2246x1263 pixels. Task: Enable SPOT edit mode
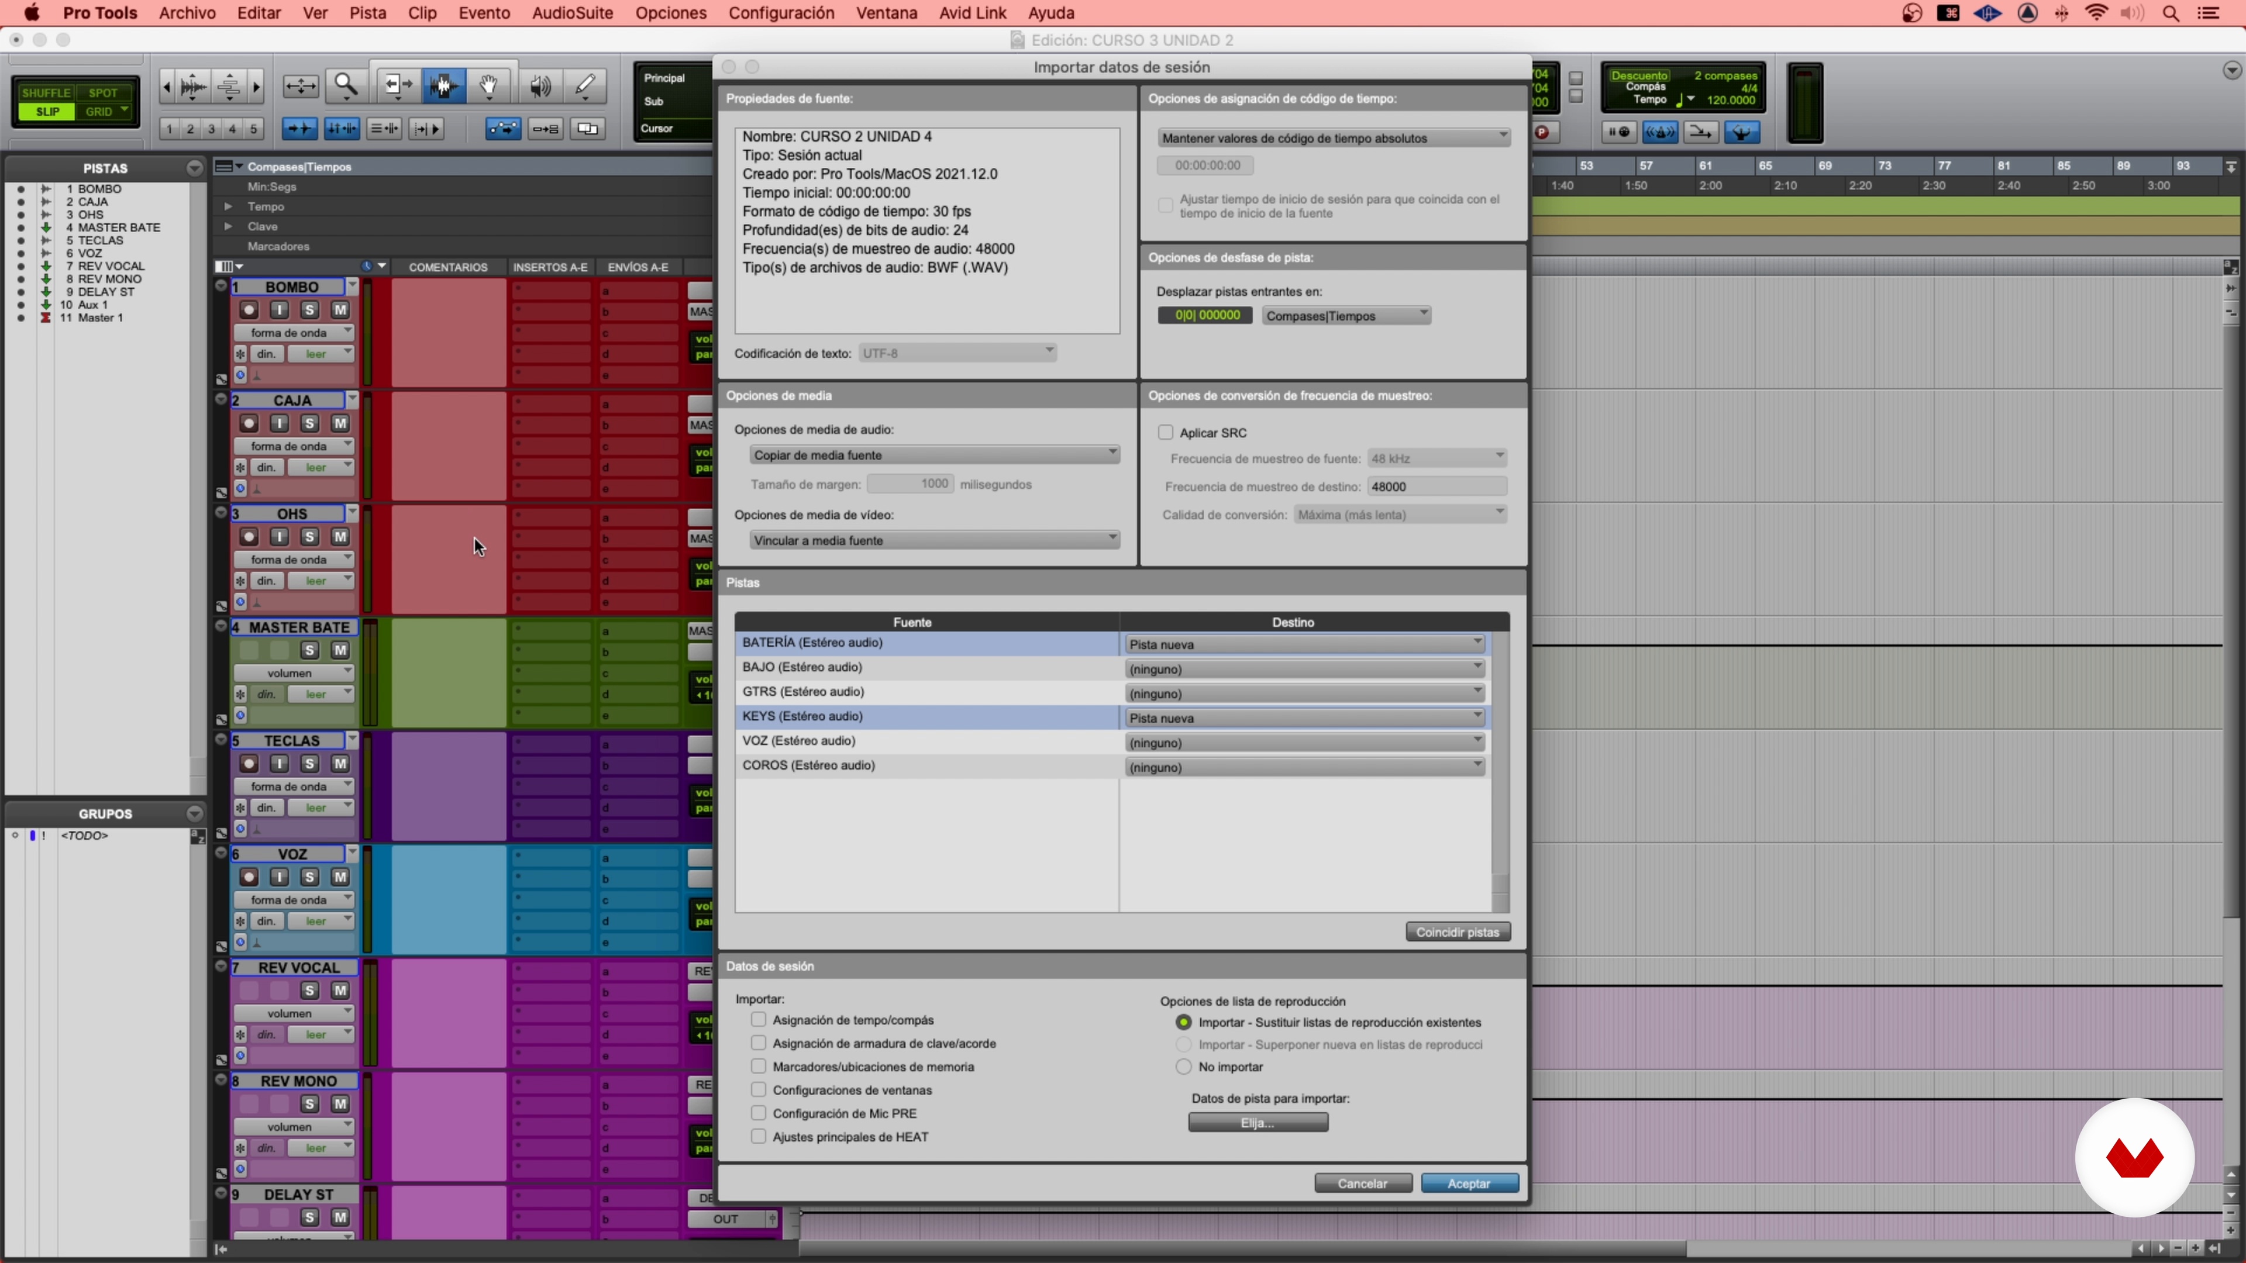tap(103, 92)
